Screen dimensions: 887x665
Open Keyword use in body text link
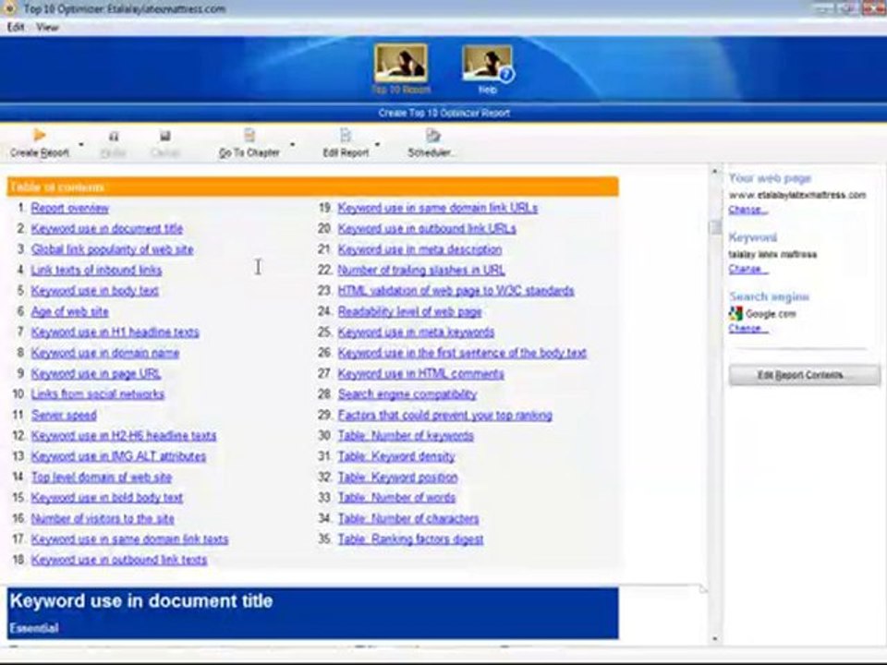(x=94, y=291)
